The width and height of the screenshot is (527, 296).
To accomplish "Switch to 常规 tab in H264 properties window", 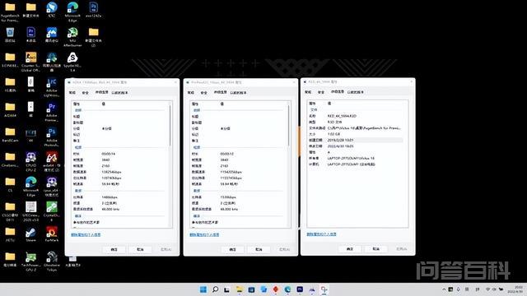I will [x=72, y=93].
